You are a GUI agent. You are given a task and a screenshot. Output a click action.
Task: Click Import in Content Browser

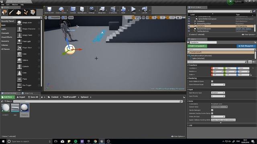coord(21,97)
